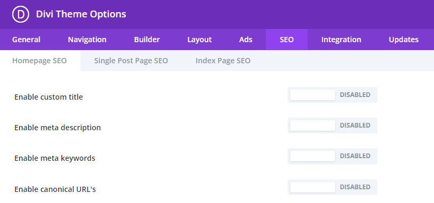Screen dimensions: 434x203
Task: Open Single Post Page SEO sub-tab
Action: [131, 61]
